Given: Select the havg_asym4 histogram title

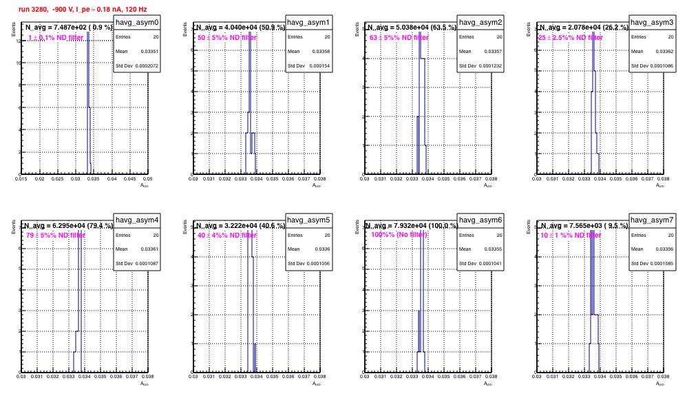Looking at the screenshot, I should pos(137,220).
